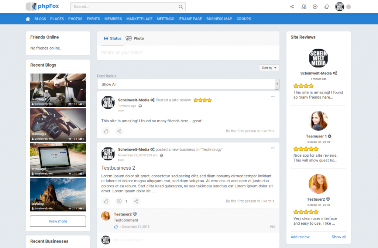Click the friend requests icon in header

click(303, 6)
